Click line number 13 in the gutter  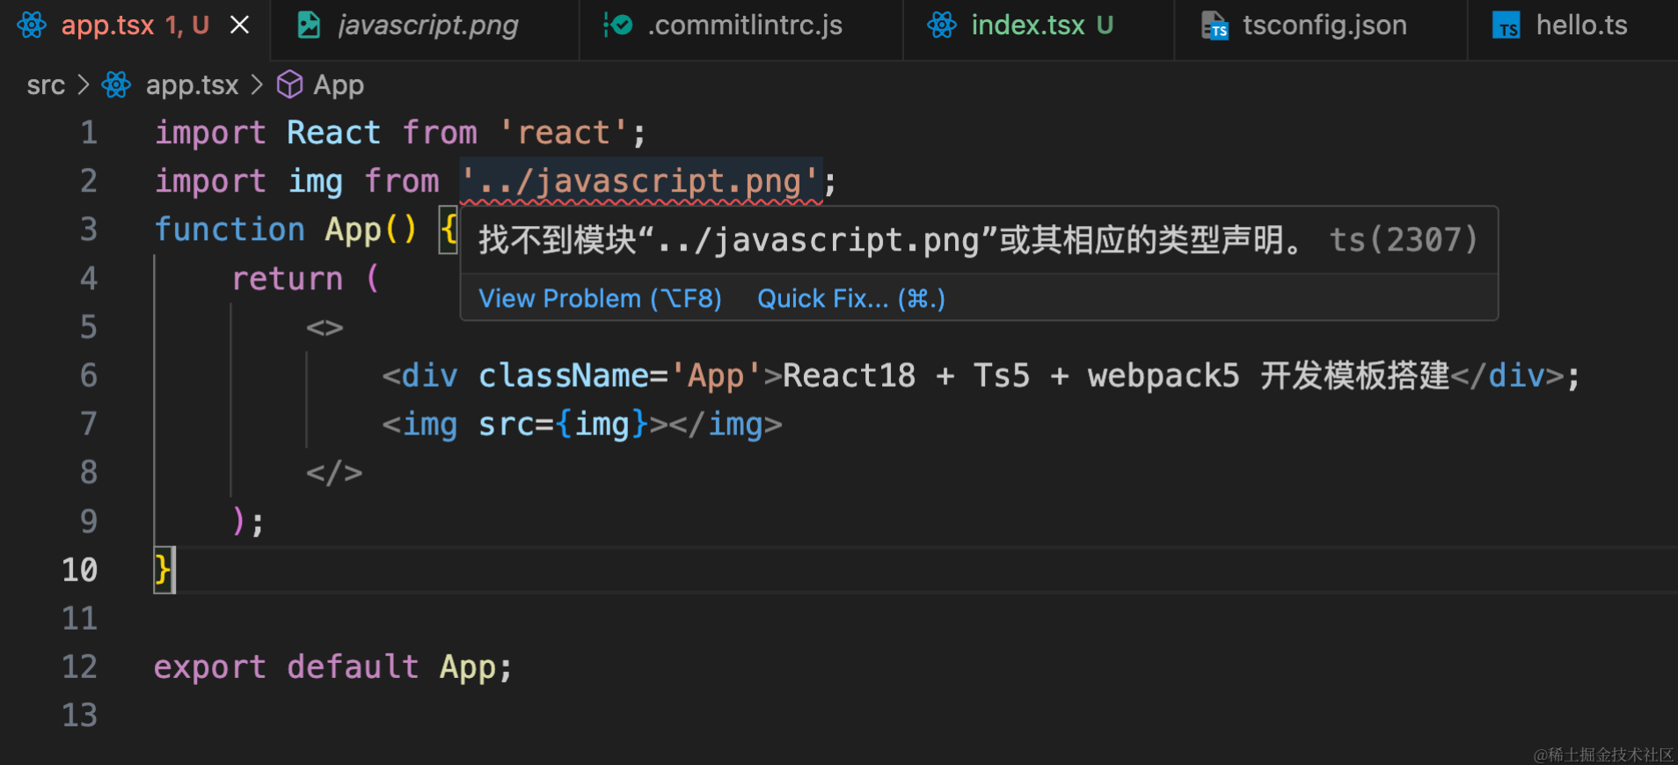pyautogui.click(x=79, y=716)
